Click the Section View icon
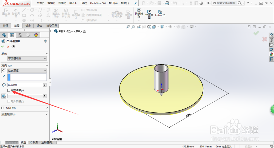Viewport: 274px width, 148px height. 144,27
